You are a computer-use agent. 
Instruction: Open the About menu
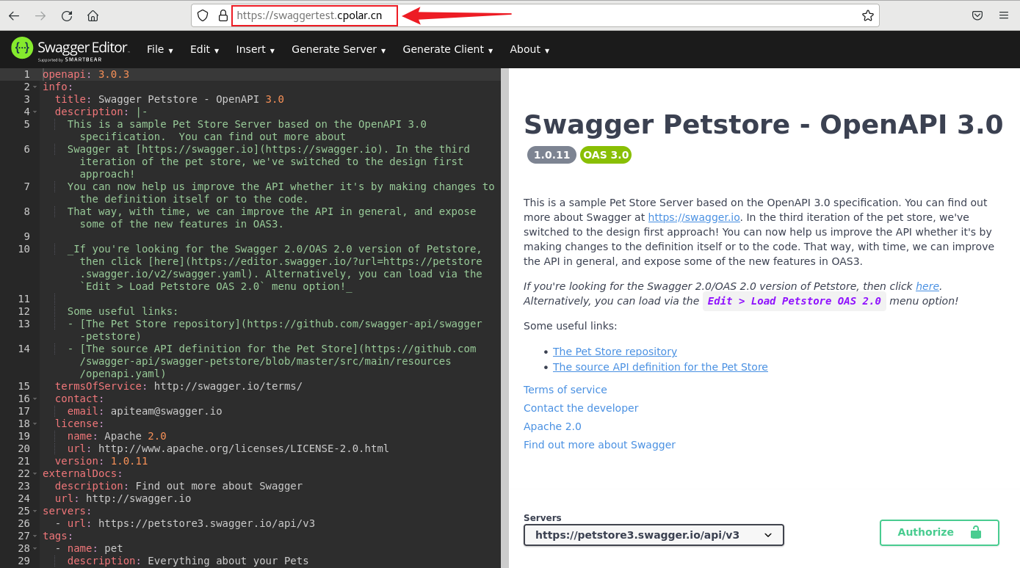click(529, 49)
